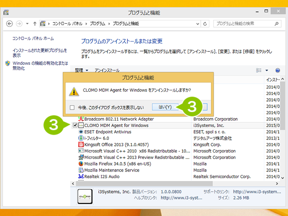Image resolution: width=288 pixels, height=216 pixels.
Task: Open the サポートのリンク http://www.i3-system... link
Action: point(257,192)
